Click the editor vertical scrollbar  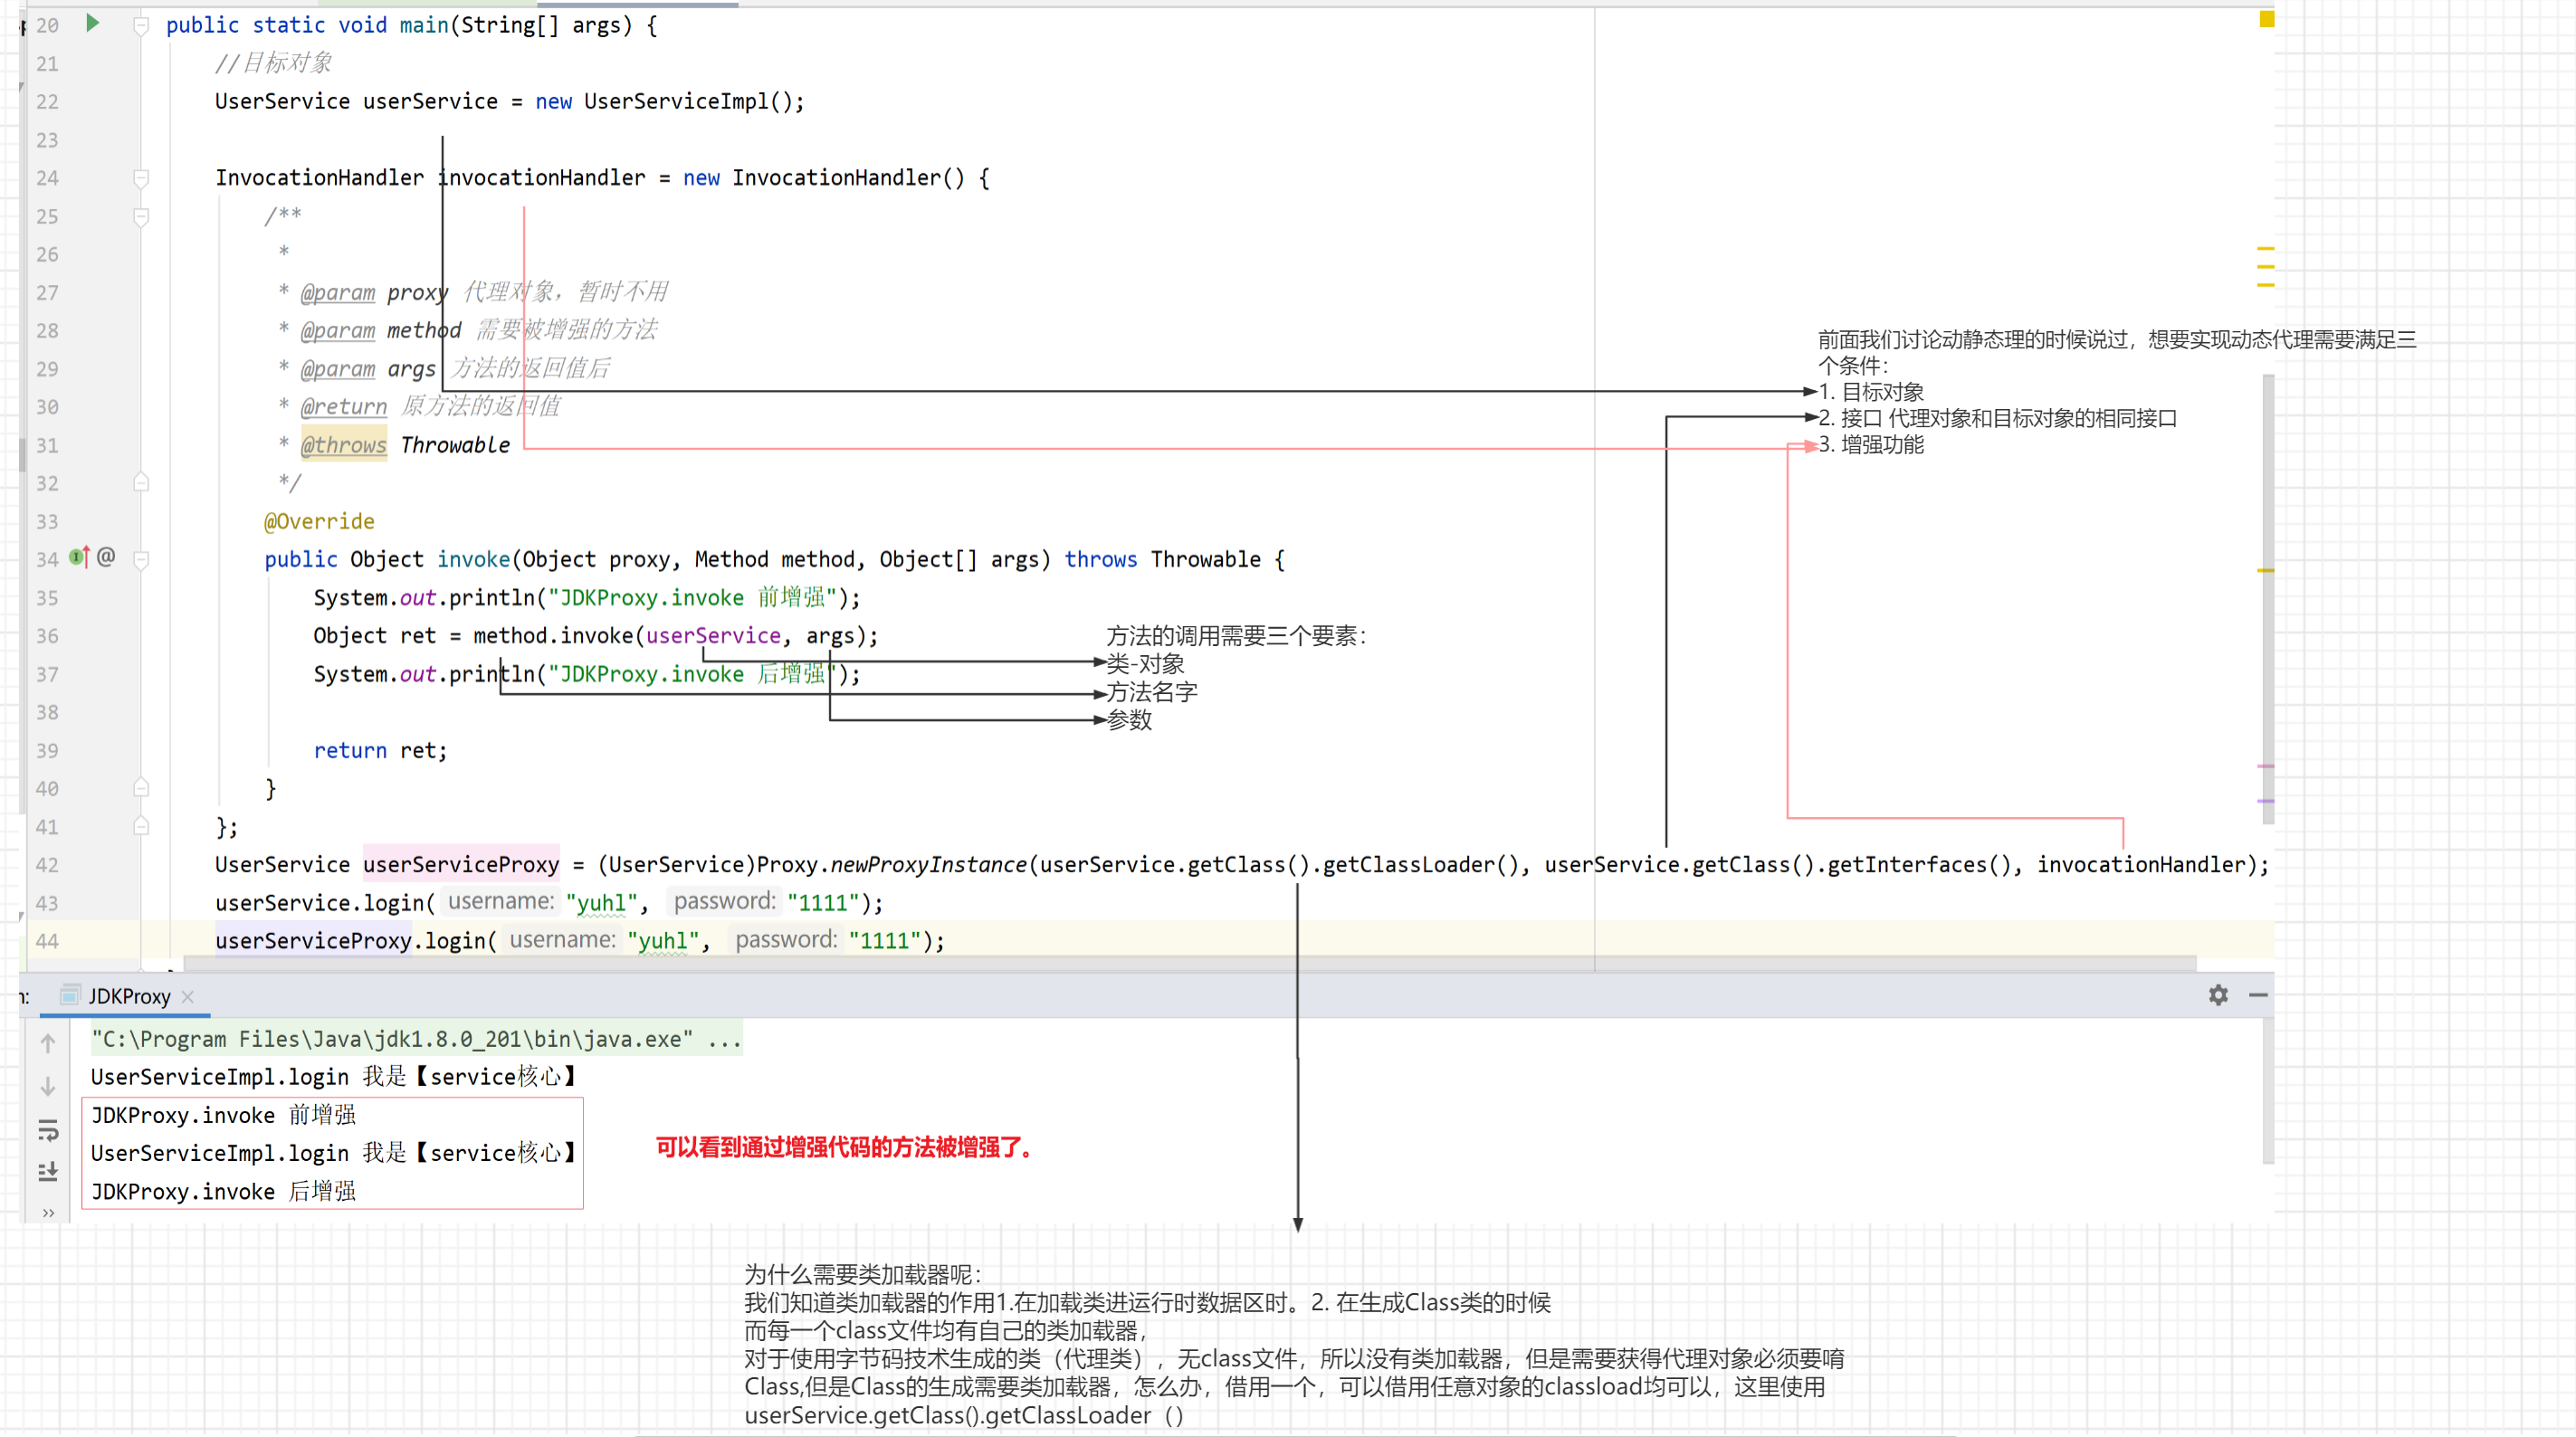pyautogui.click(x=2267, y=598)
